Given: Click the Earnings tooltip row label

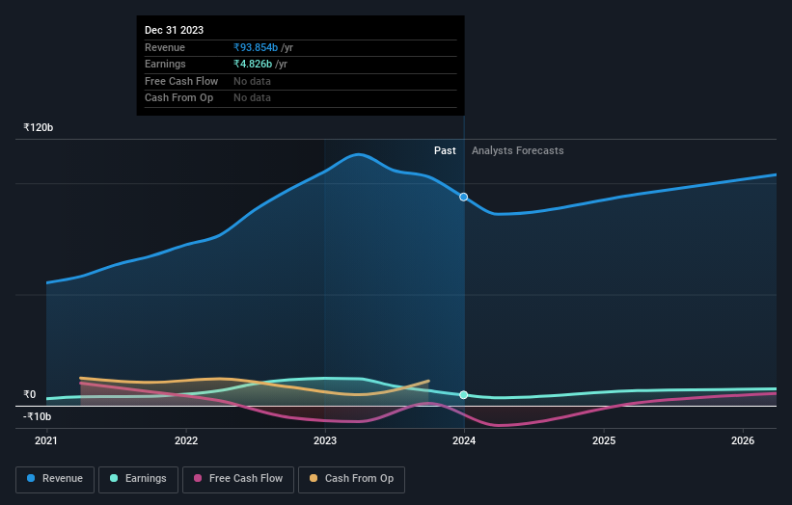Looking at the screenshot, I should coord(165,64).
